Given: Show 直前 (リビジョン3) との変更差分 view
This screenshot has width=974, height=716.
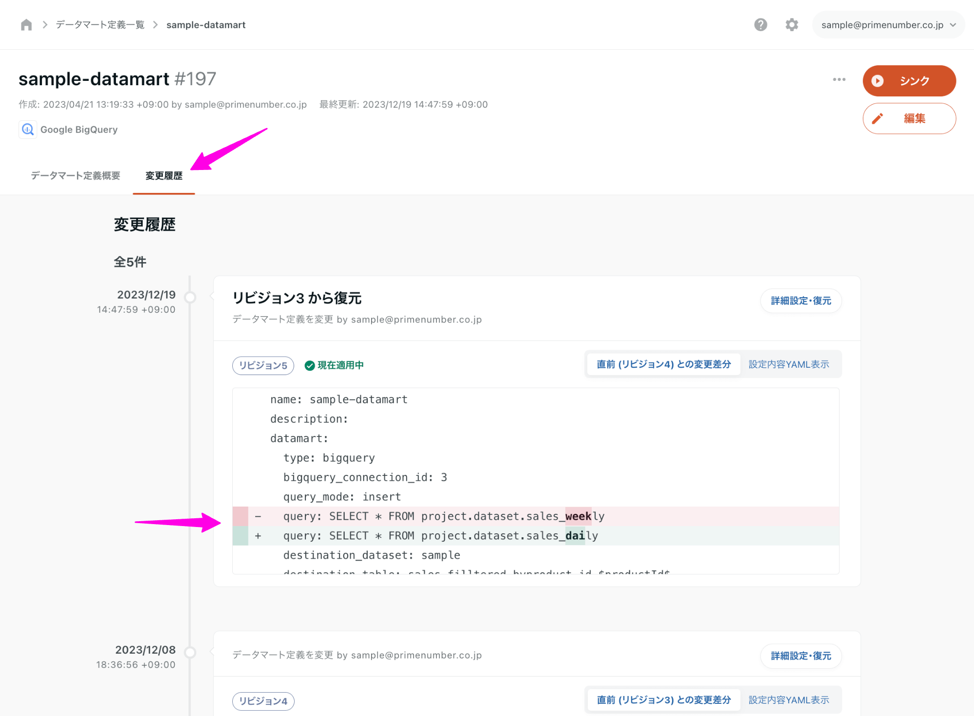Looking at the screenshot, I should tap(663, 700).
